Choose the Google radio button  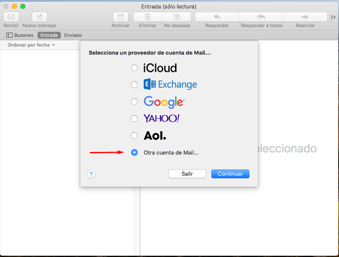[134, 102]
